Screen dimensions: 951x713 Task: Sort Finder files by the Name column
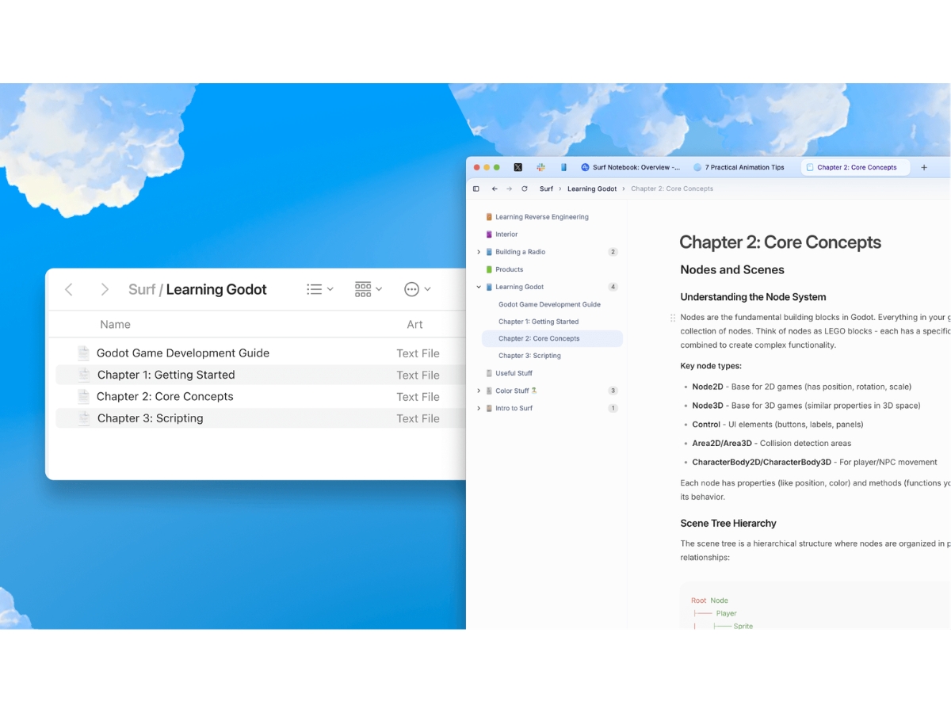pyautogui.click(x=115, y=324)
